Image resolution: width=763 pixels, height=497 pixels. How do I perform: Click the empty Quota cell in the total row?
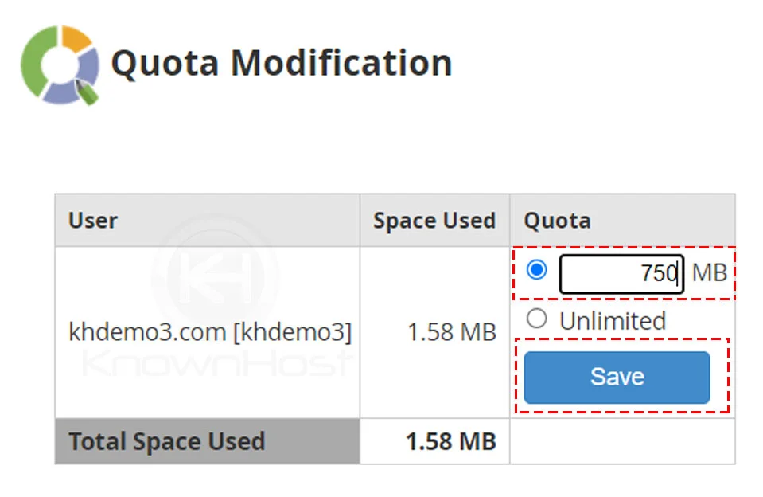coord(621,441)
